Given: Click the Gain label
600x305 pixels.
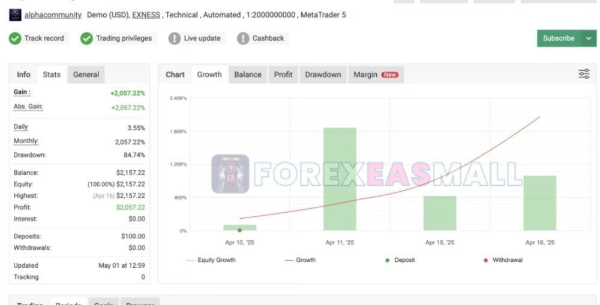Looking at the screenshot, I should (x=22, y=92).
